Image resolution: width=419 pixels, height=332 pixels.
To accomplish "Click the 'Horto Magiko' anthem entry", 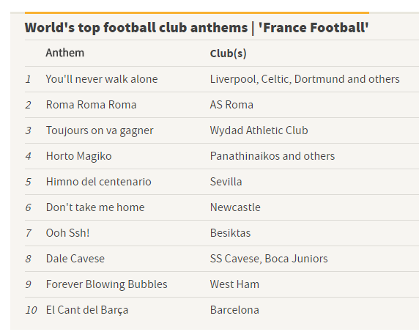I will (x=79, y=156).
